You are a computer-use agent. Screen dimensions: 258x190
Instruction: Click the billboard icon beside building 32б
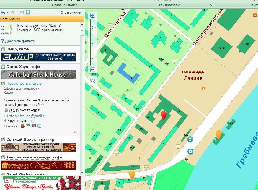tap(175, 62)
